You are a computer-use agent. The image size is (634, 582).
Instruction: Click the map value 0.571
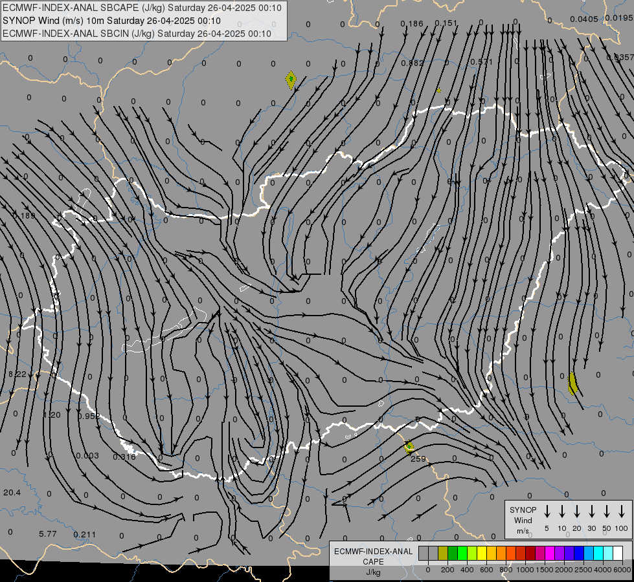(481, 62)
